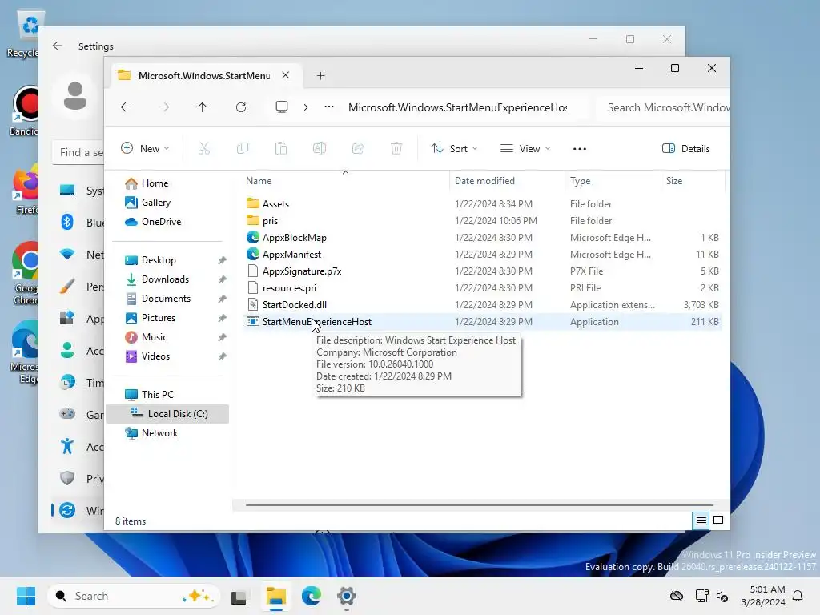This screenshot has height=615, width=820.
Task: Open Pictures in quick access
Action: point(159,318)
